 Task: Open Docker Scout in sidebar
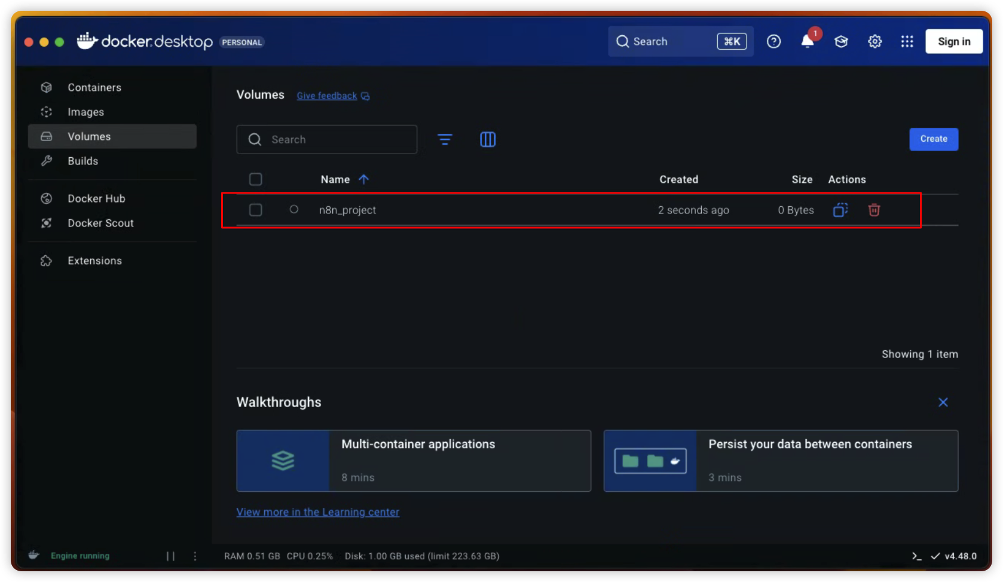coord(112,223)
